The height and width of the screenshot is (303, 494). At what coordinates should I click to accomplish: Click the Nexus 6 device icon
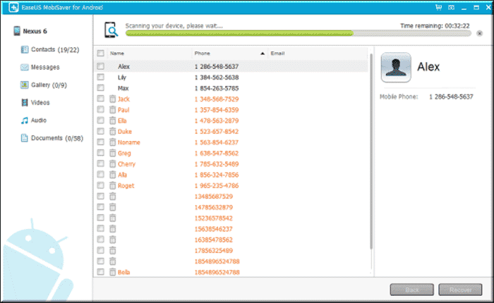click(x=17, y=31)
